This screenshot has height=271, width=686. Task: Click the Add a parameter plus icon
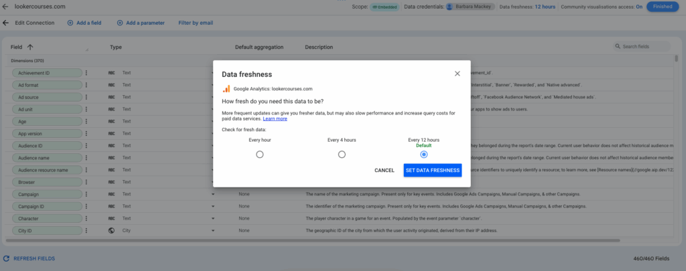tap(120, 23)
